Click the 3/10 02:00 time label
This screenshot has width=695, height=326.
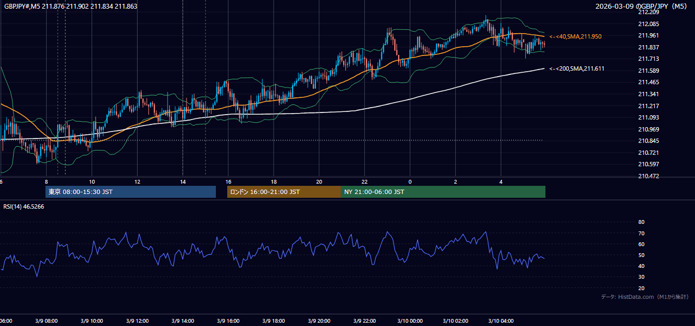[x=456, y=321]
